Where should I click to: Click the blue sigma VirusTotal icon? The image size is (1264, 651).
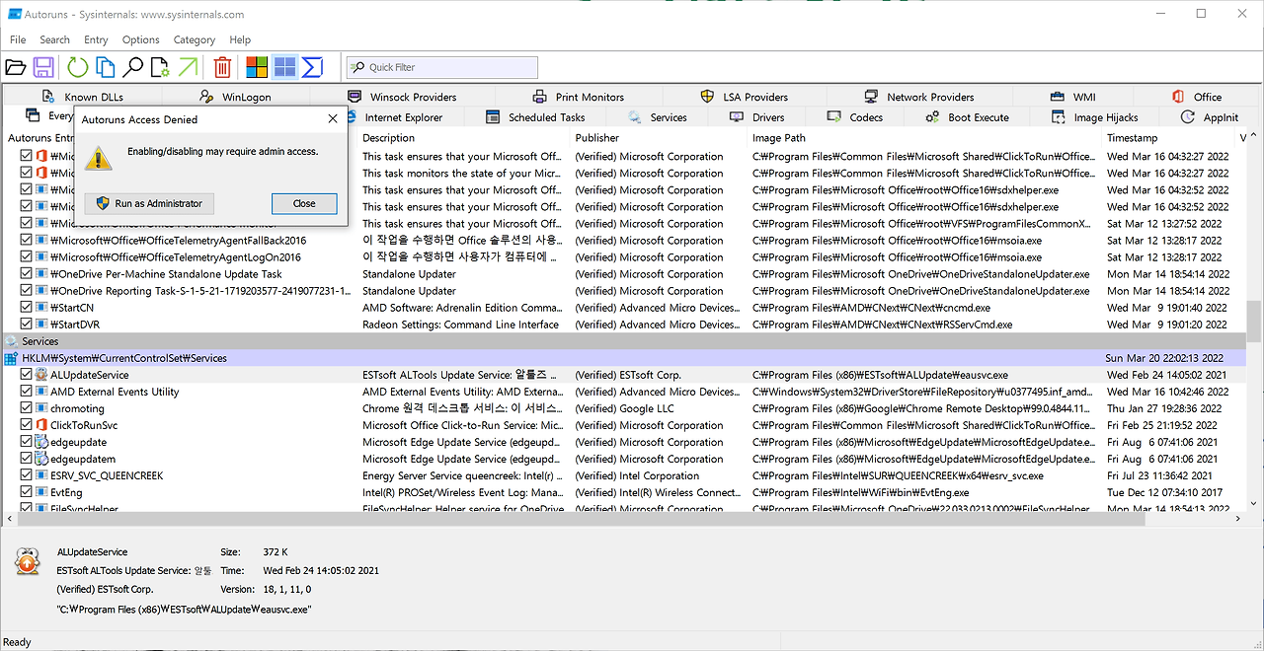coord(313,66)
